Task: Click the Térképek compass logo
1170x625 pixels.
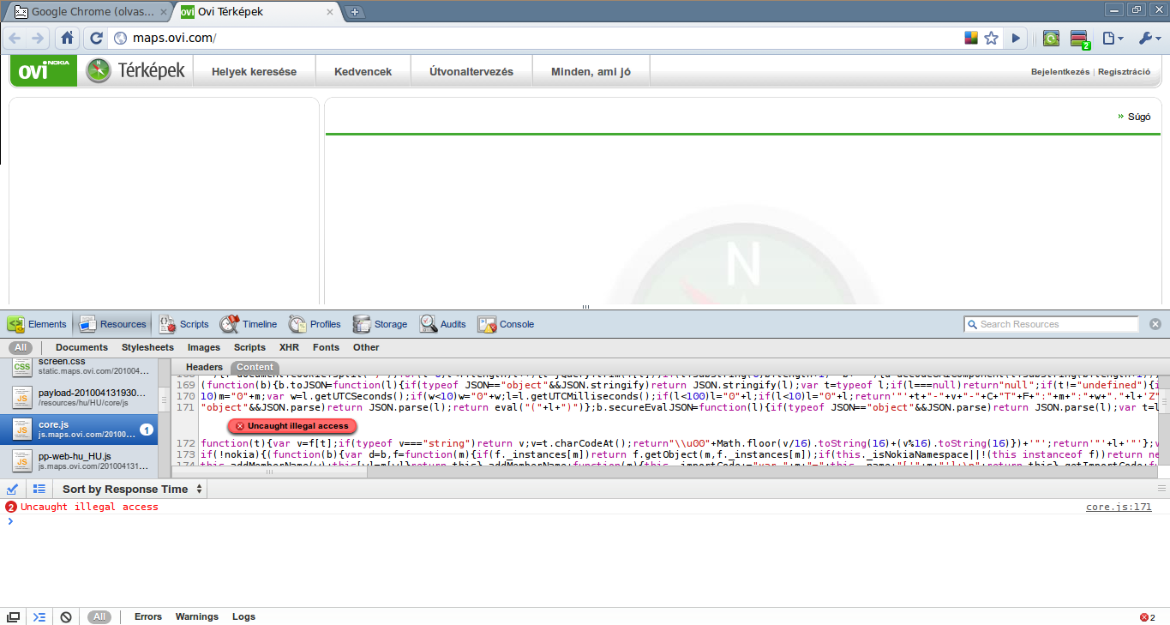Action: tap(135, 71)
